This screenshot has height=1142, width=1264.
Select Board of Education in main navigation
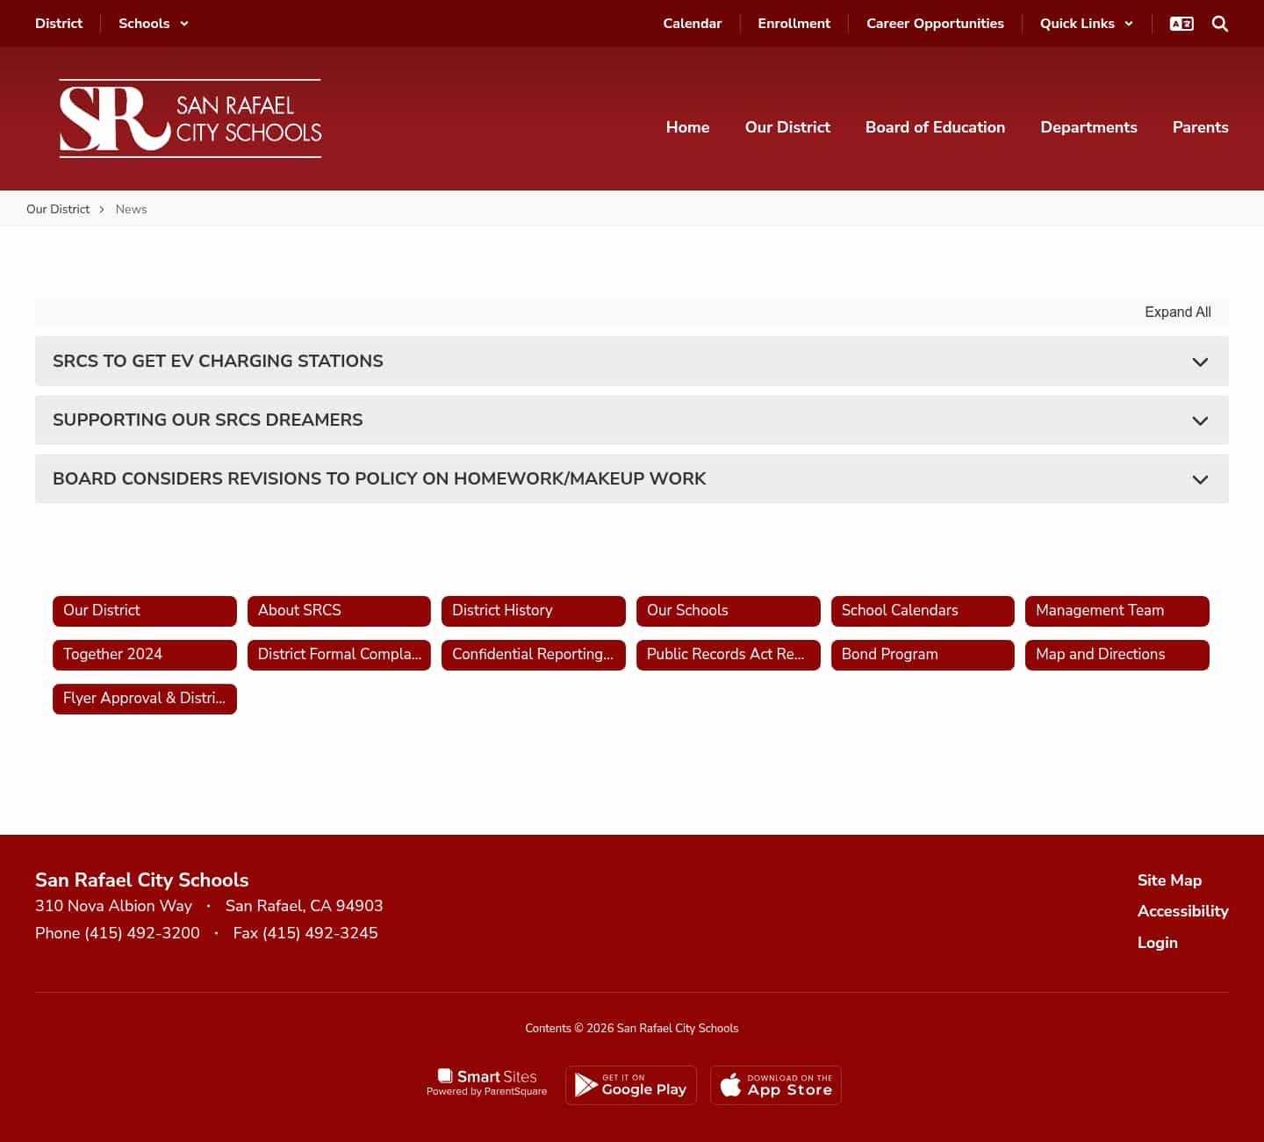(935, 127)
